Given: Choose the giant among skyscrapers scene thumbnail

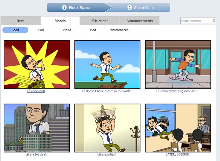Looking at the screenshot, I should tap(37, 128).
